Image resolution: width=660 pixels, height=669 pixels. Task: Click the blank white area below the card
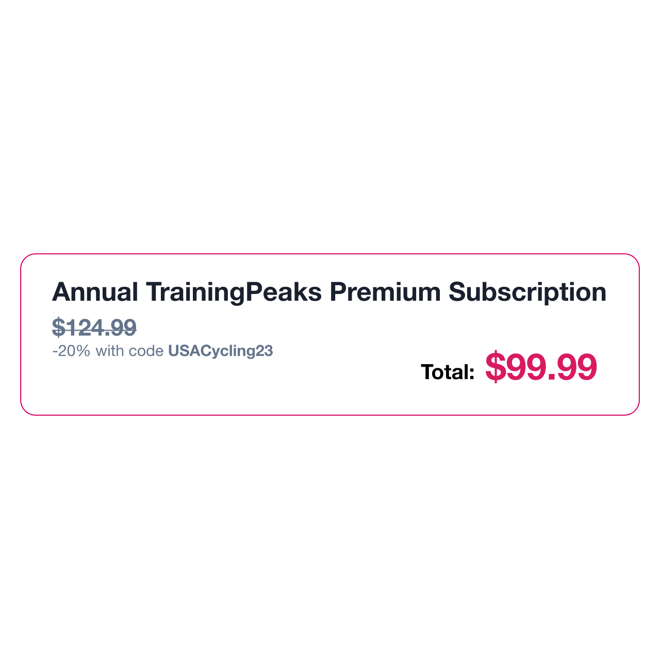(330, 542)
